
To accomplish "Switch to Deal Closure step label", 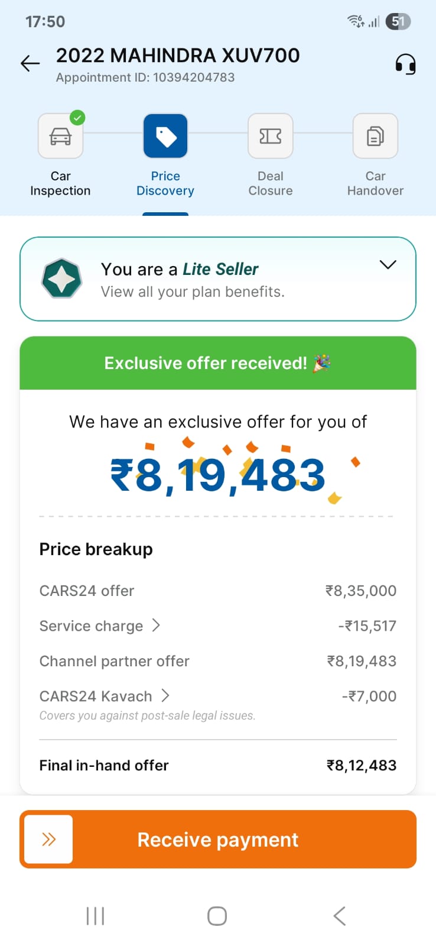I will click(271, 183).
